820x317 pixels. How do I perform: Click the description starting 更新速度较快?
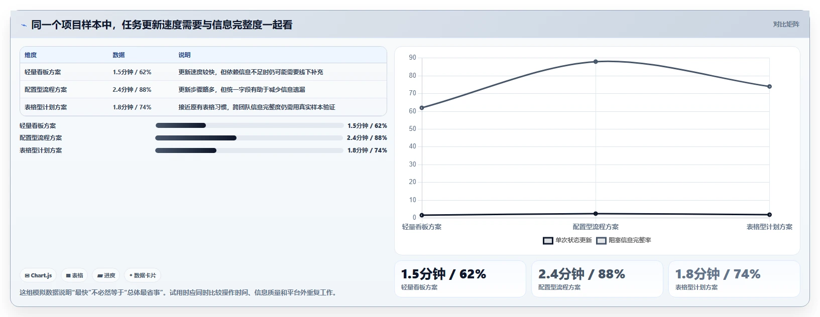point(251,72)
